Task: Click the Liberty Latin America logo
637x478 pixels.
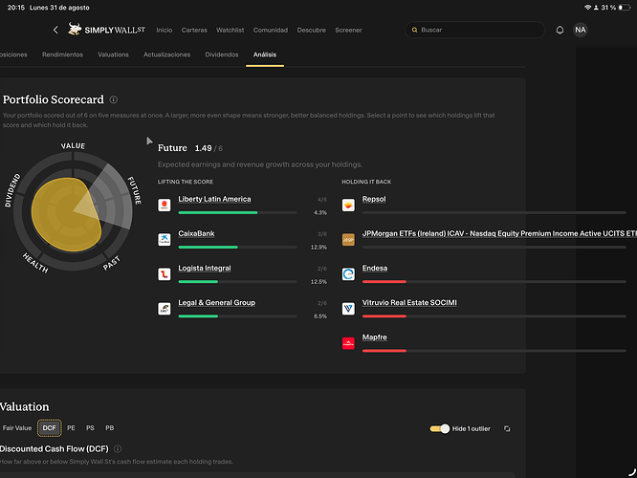Action: [x=165, y=206]
